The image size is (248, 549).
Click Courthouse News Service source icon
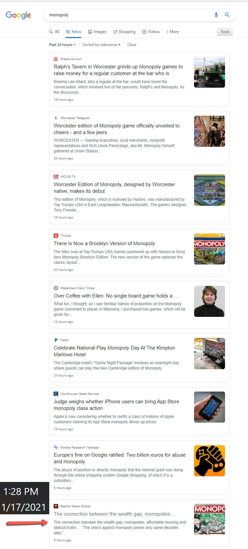point(56,394)
